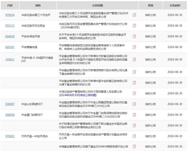188x151 pixels.
Task: Click the 类别 column header
Action: click(x=150, y=5)
